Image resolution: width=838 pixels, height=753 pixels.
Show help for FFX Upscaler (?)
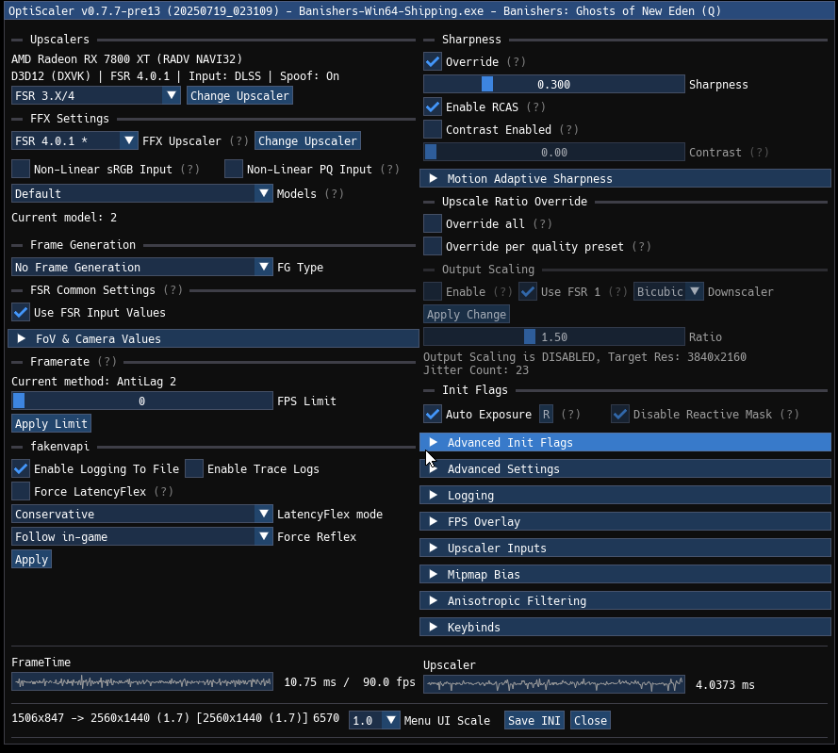[238, 141]
